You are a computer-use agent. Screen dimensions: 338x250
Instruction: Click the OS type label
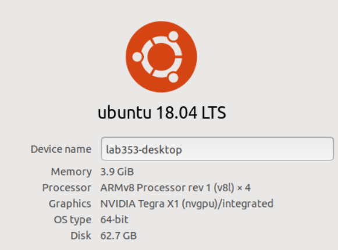pyautogui.click(x=73, y=220)
